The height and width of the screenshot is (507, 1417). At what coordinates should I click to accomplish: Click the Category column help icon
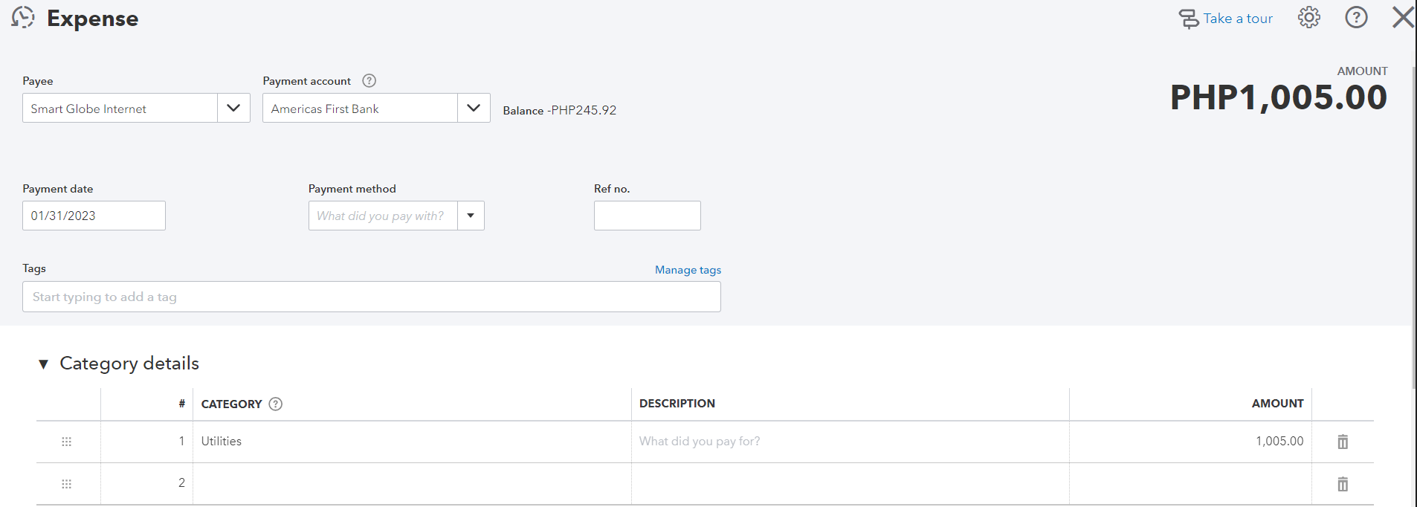pyautogui.click(x=276, y=404)
